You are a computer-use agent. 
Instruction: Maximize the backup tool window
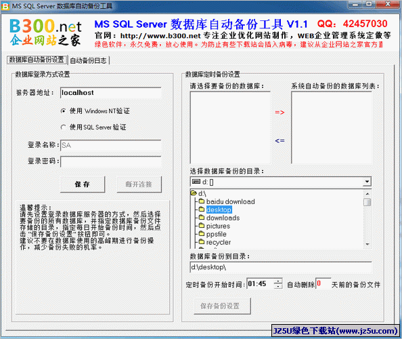tap(369, 4)
